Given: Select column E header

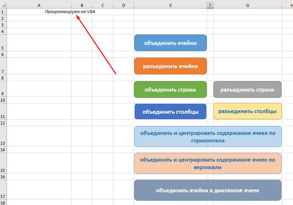Looking at the screenshot, I should click(170, 5).
